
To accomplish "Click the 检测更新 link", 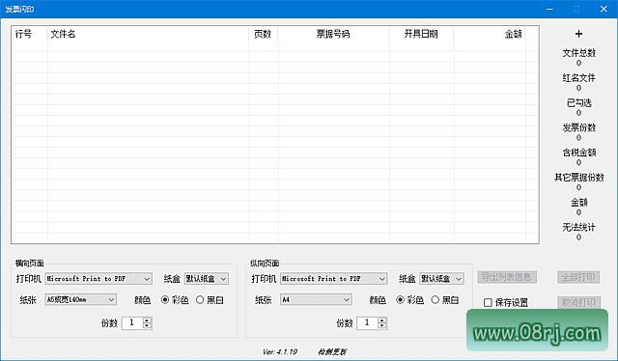I will tap(332, 351).
